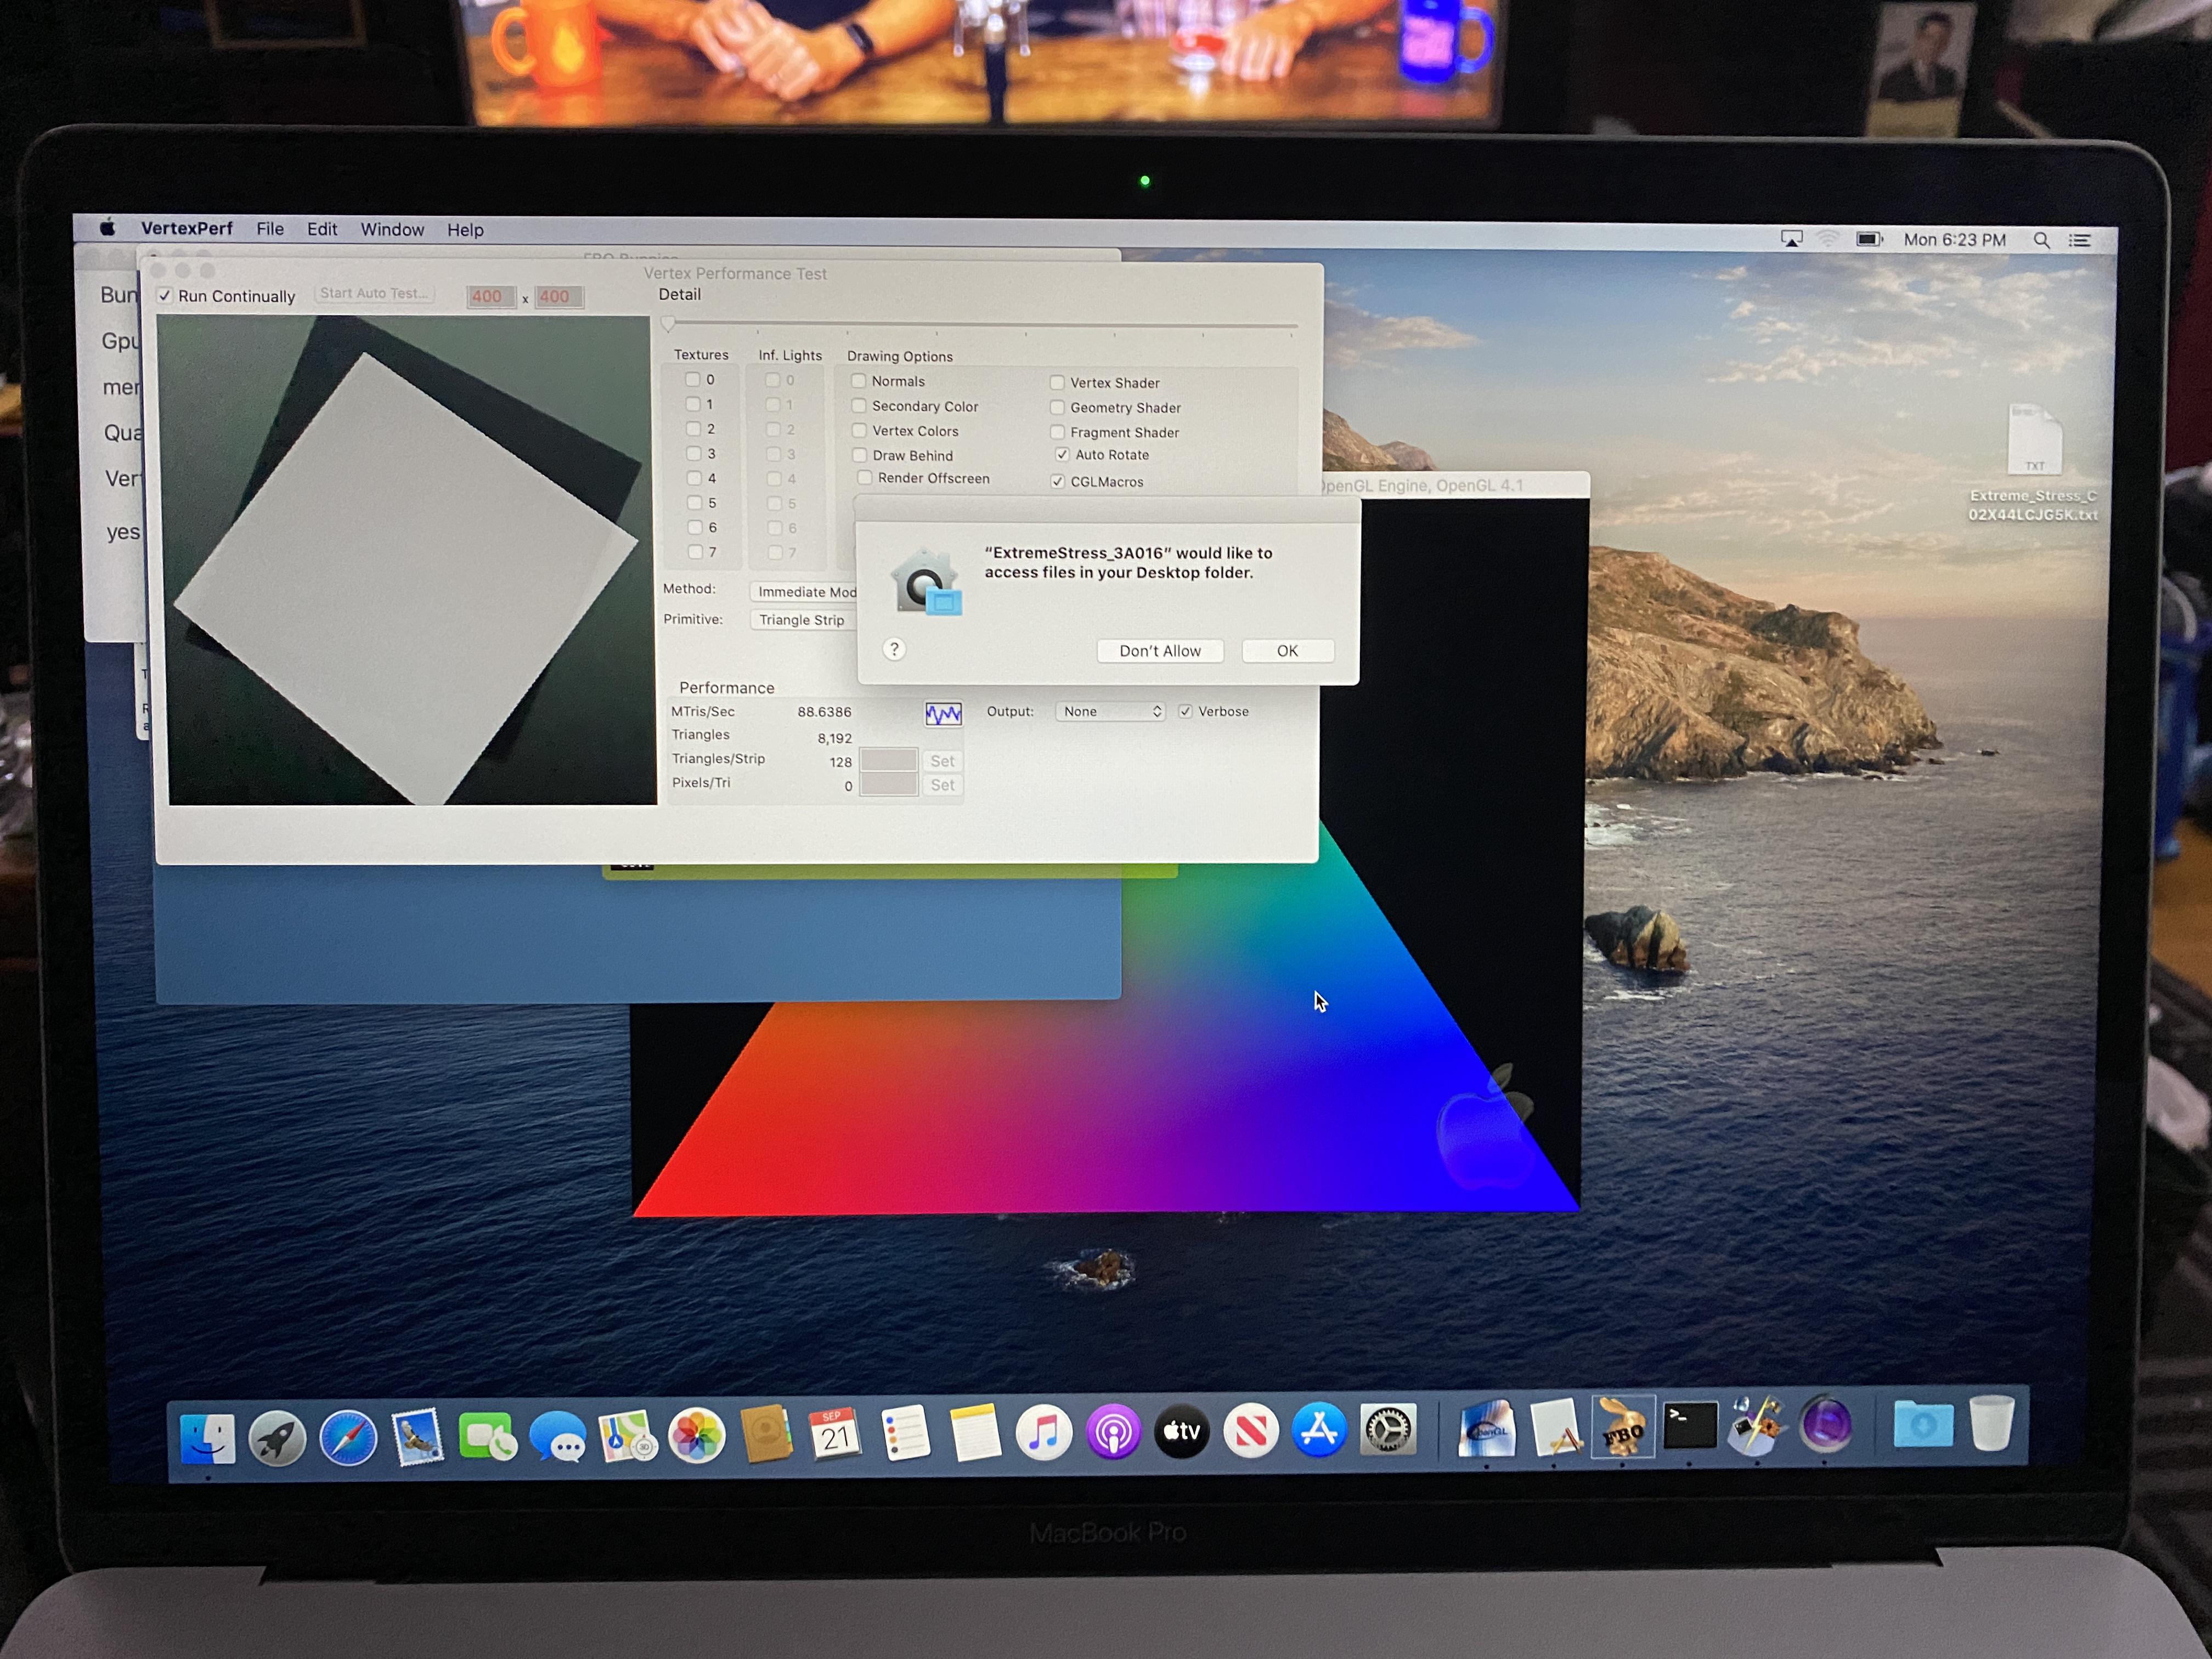Open the help question mark in the permission dialog
Viewport: 2212px width, 1659px height.
point(893,650)
